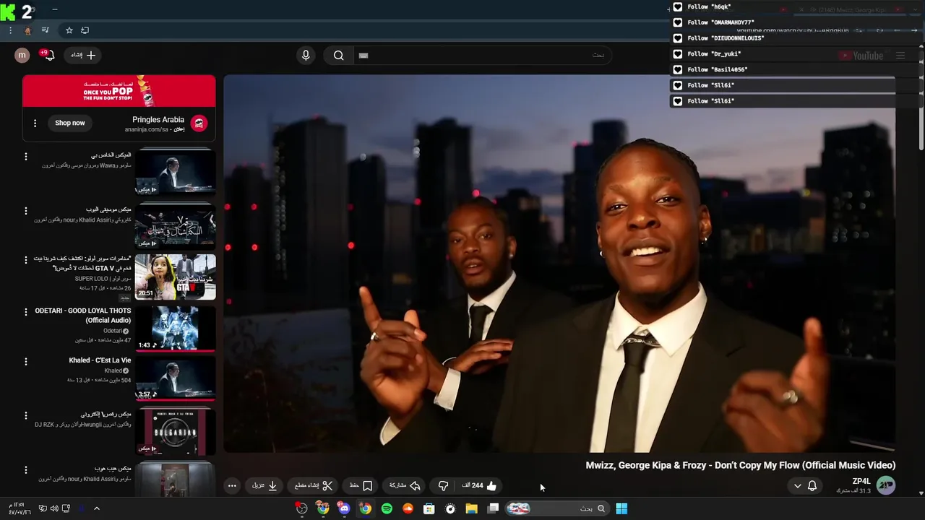
Task: Open the account avatar labeled m
Action: [22, 55]
